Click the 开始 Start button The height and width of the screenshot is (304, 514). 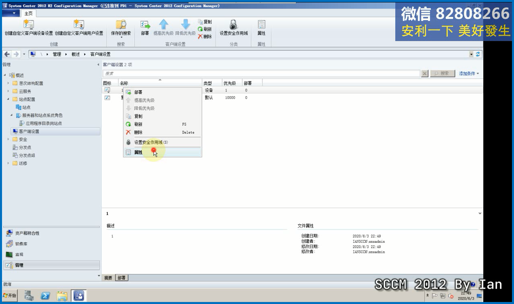click(x=10, y=296)
